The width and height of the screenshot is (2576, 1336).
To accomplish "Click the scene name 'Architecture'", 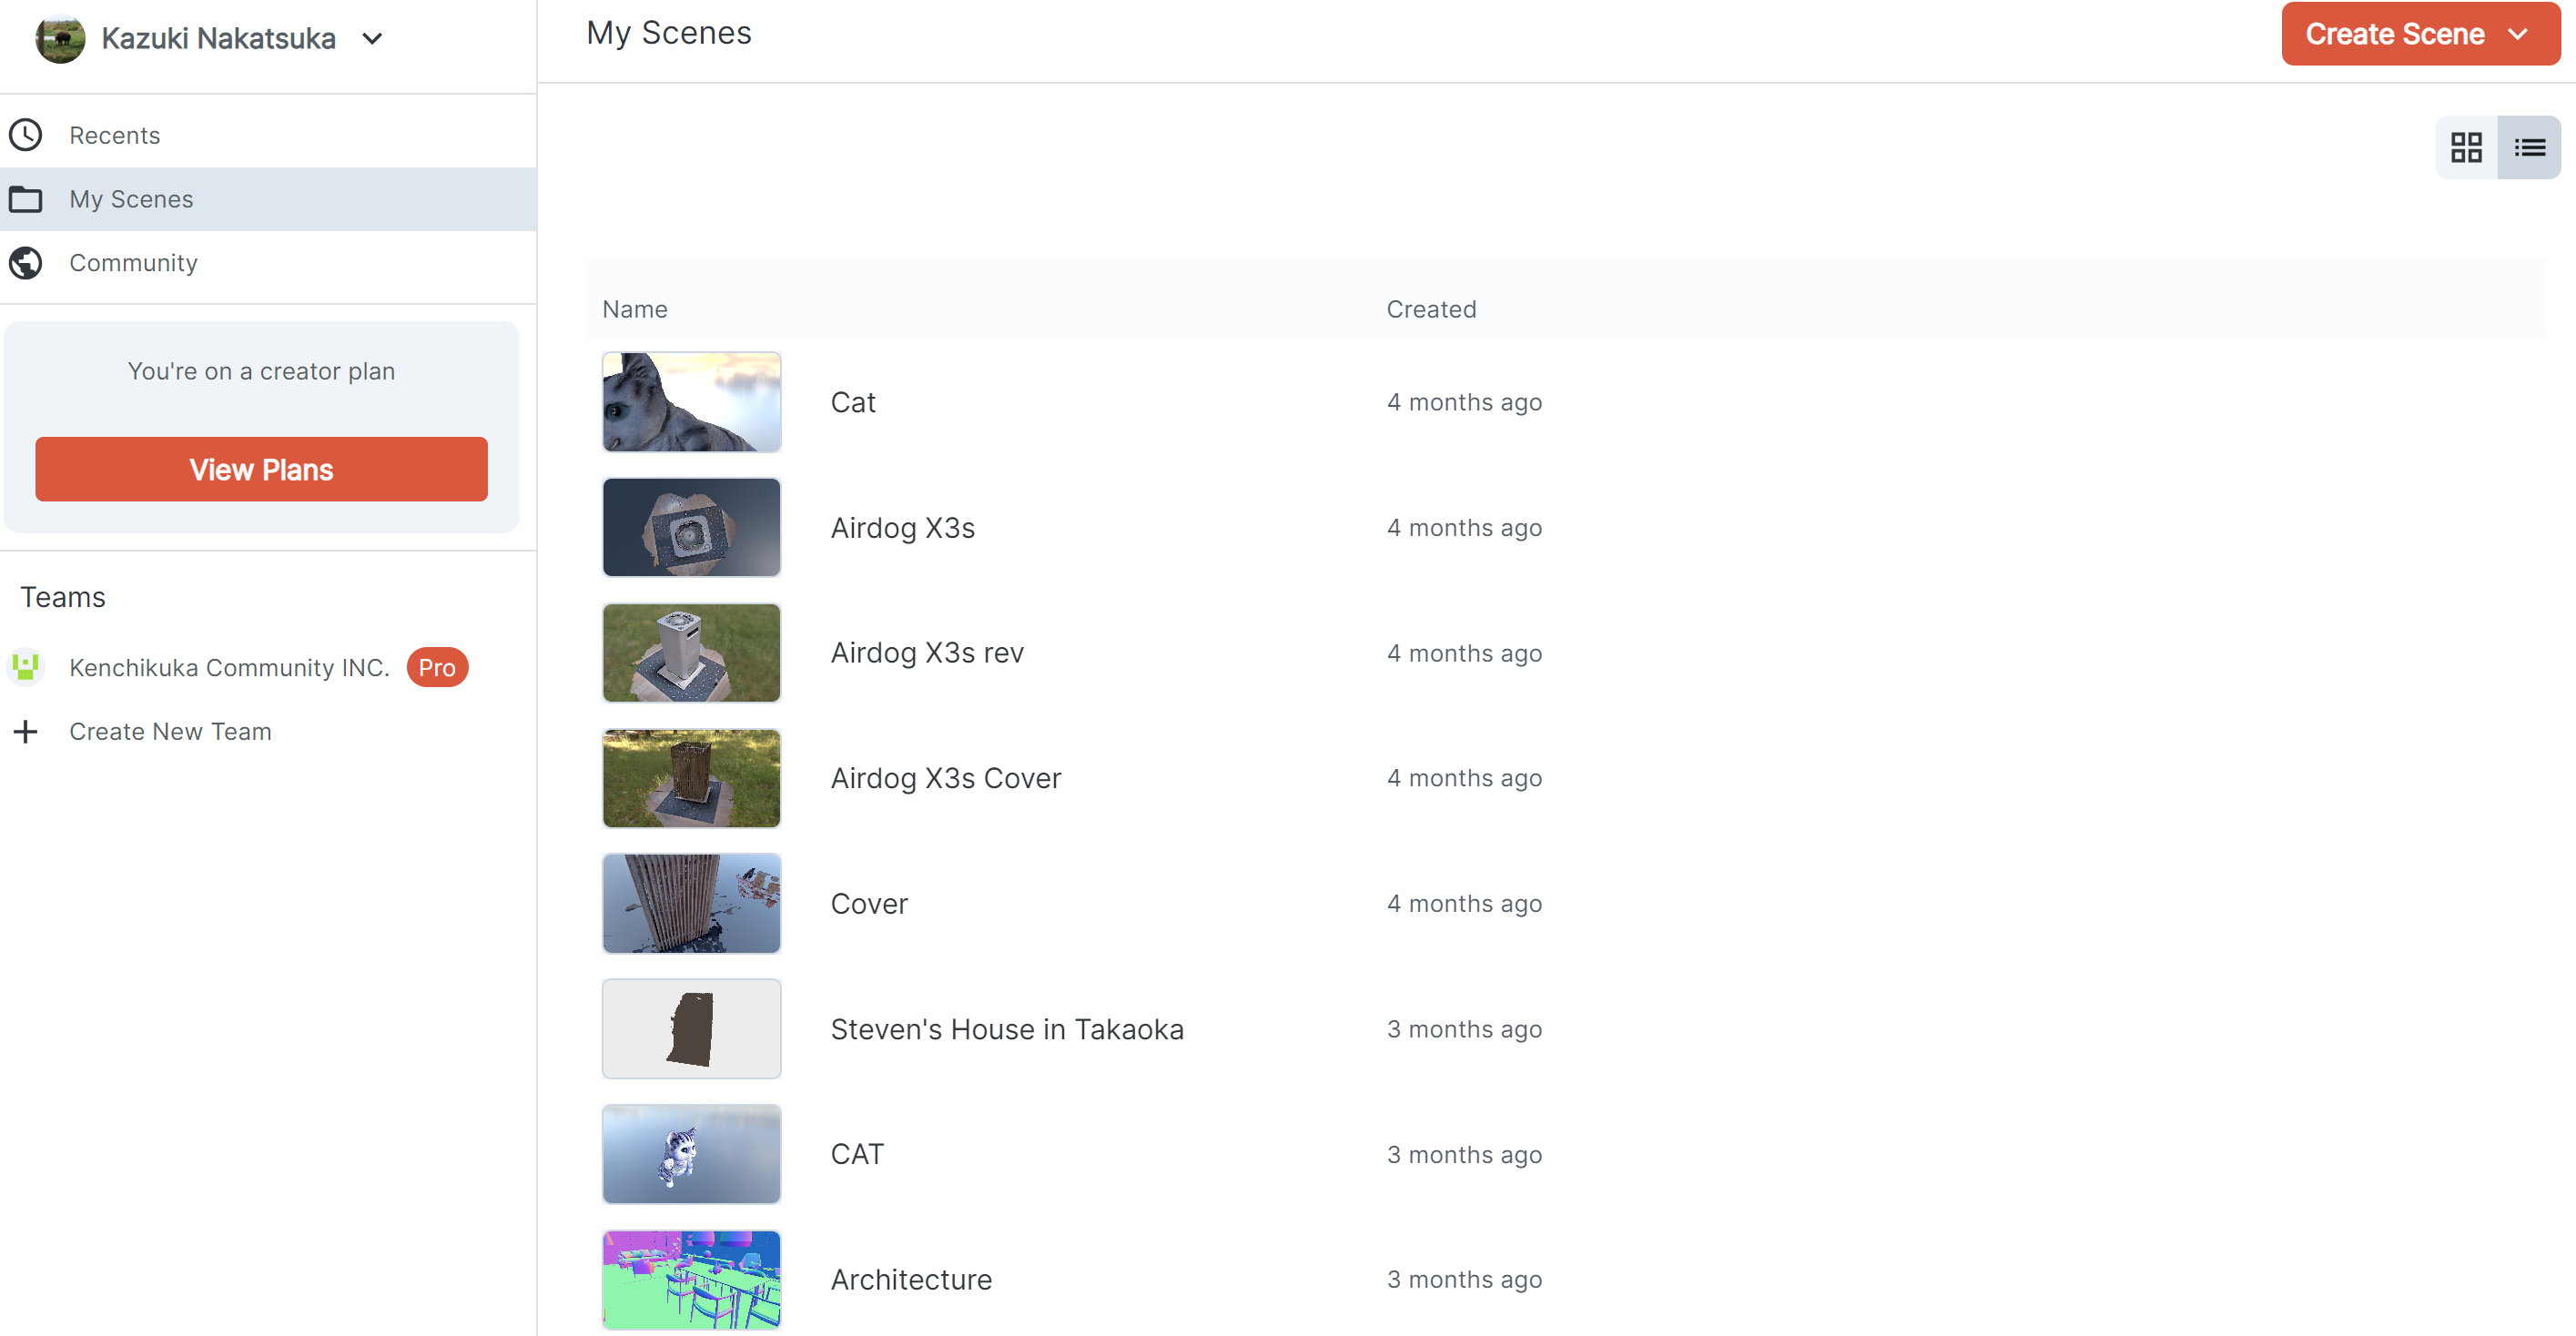I will (911, 1279).
